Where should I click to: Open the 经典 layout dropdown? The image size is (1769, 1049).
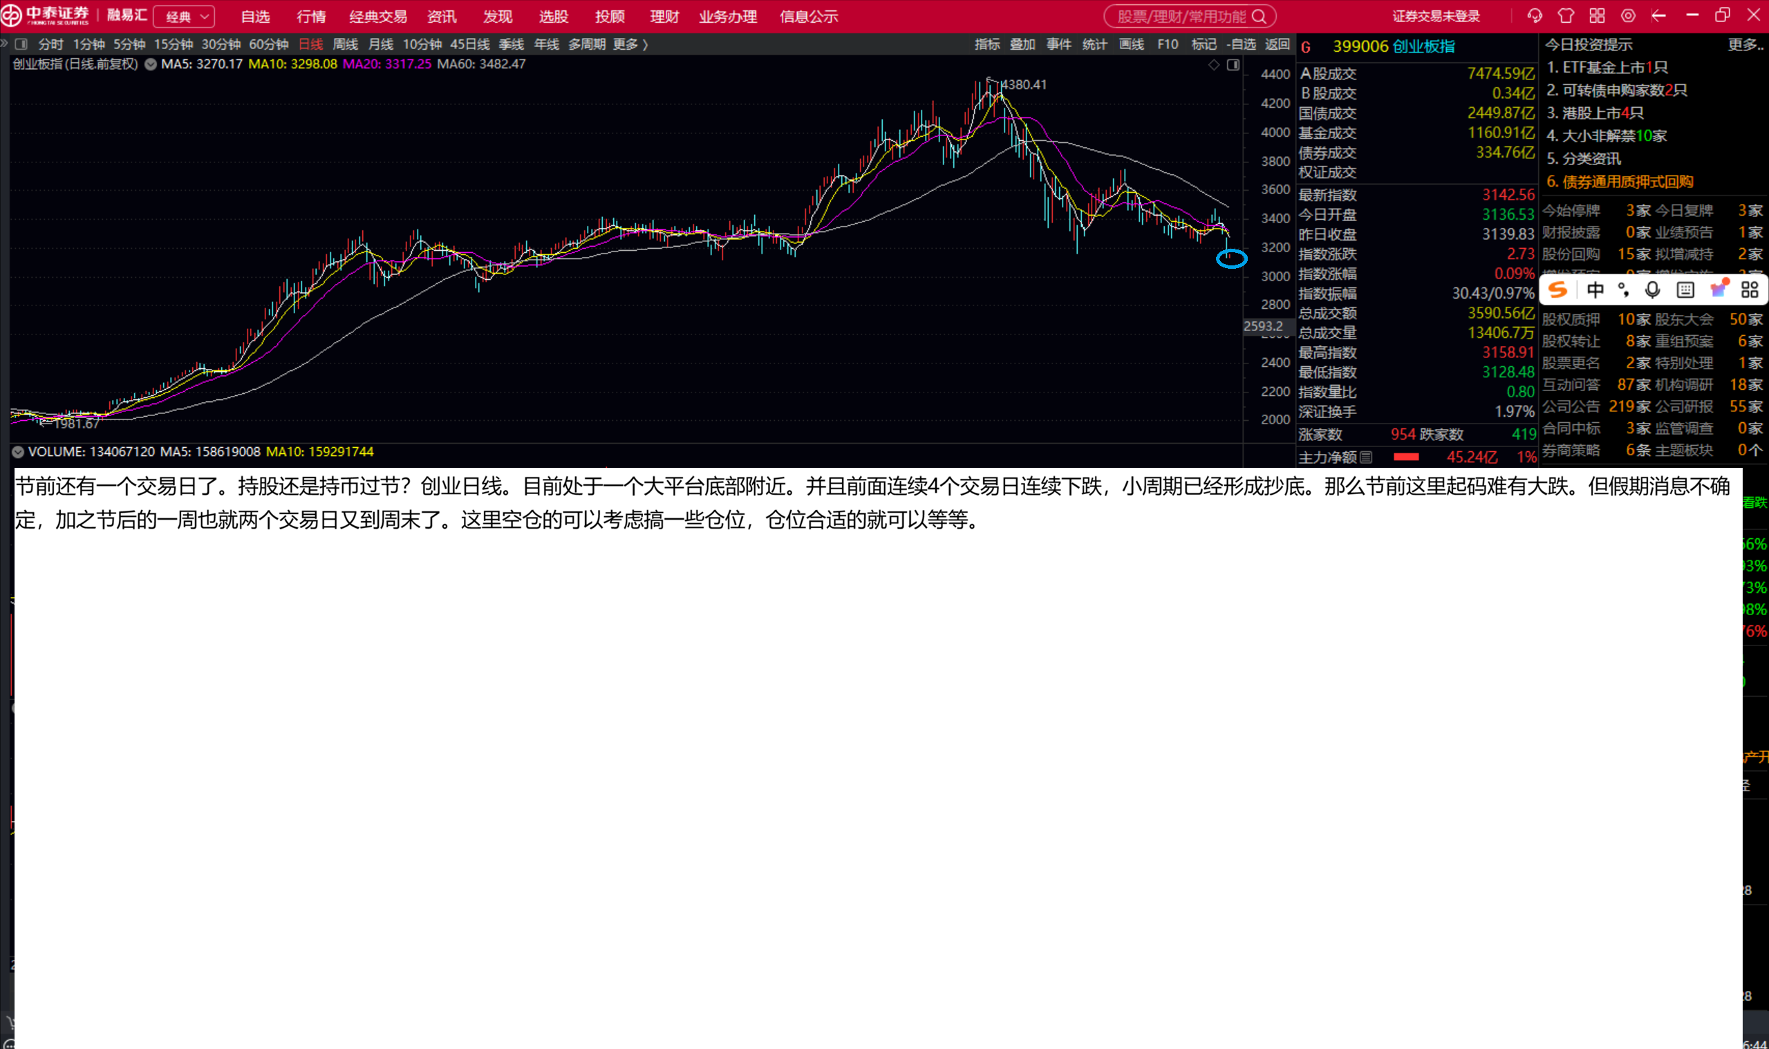(185, 17)
